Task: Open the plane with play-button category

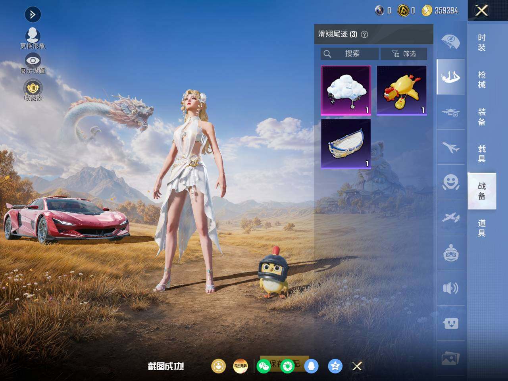Action: (x=451, y=112)
